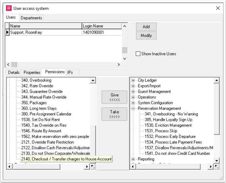Switch to the Departments tab
The height and width of the screenshot is (183, 226).
pyautogui.click(x=31, y=18)
